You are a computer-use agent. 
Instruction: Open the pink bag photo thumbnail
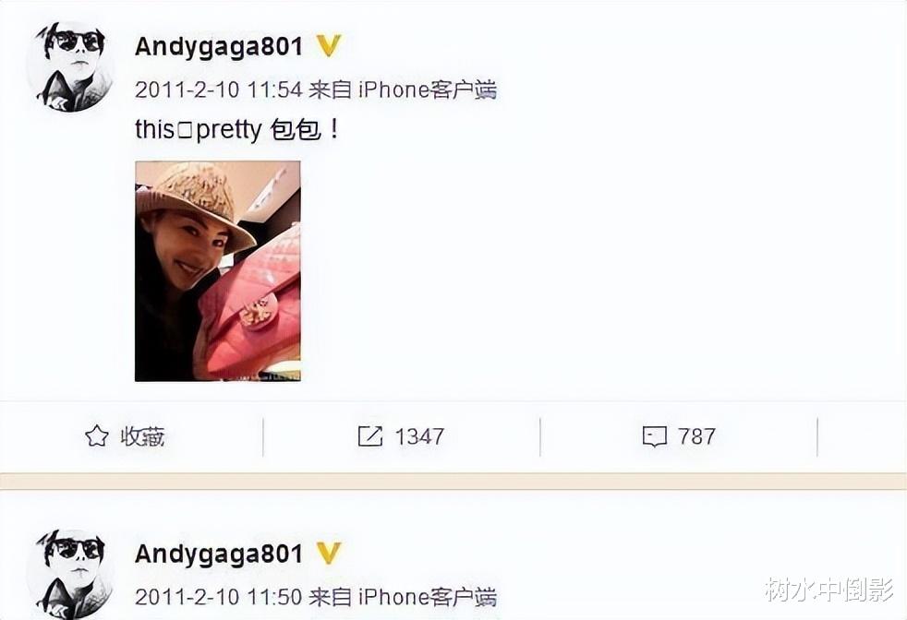(x=217, y=271)
